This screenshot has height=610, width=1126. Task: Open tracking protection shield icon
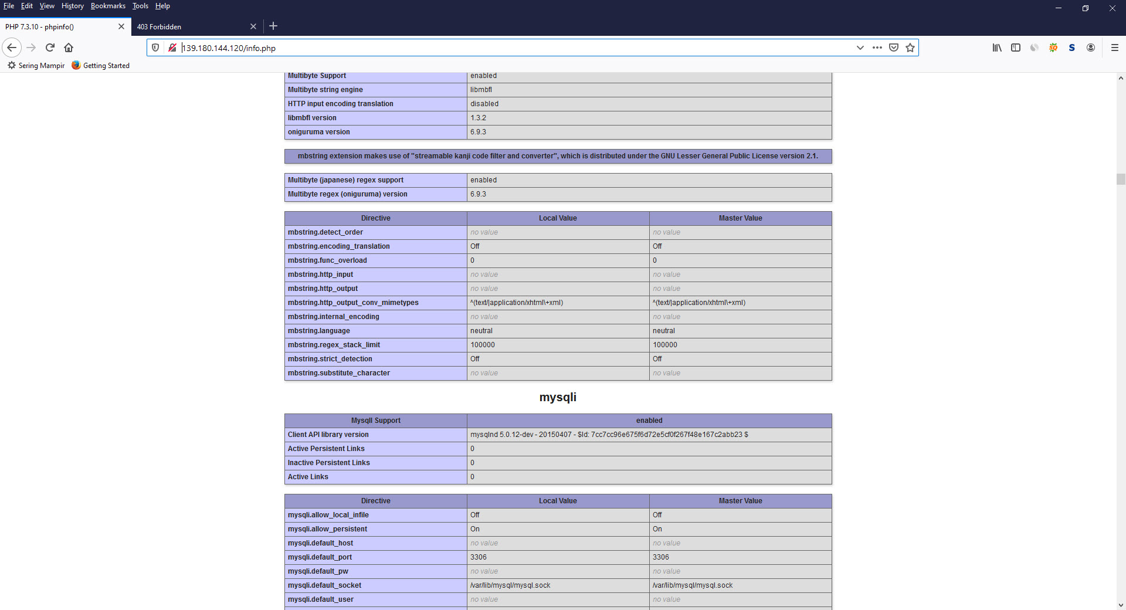[155, 48]
